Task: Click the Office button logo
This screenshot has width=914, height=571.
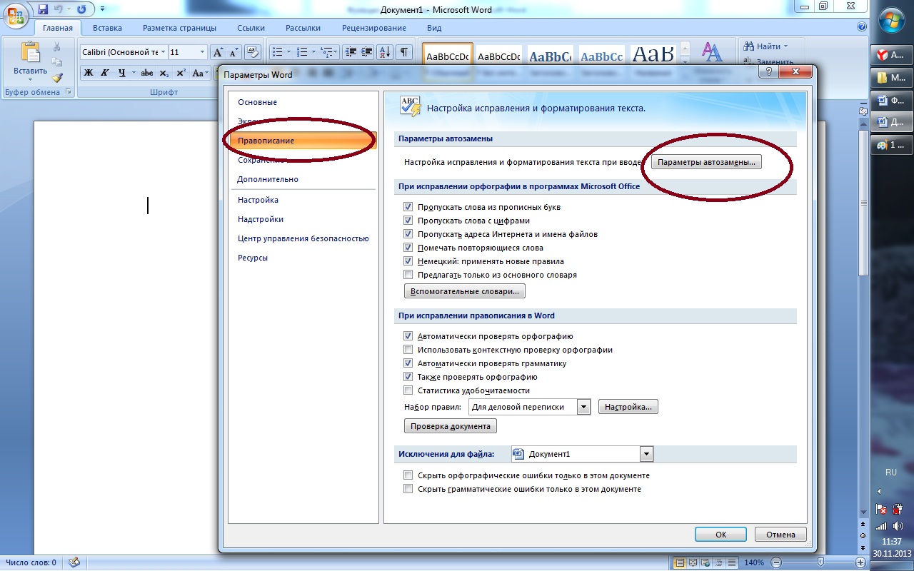Action: pyautogui.click(x=16, y=13)
